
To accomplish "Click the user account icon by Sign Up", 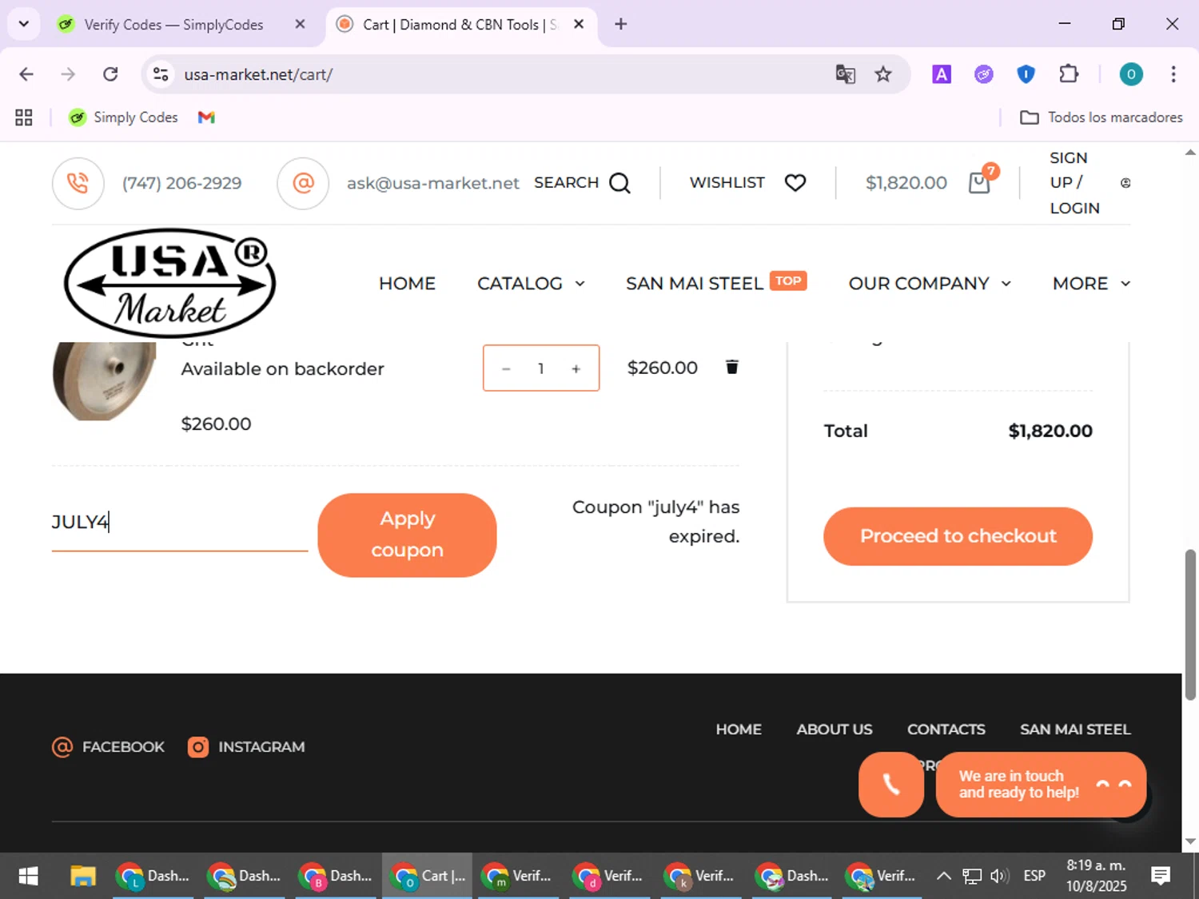I will [1125, 183].
